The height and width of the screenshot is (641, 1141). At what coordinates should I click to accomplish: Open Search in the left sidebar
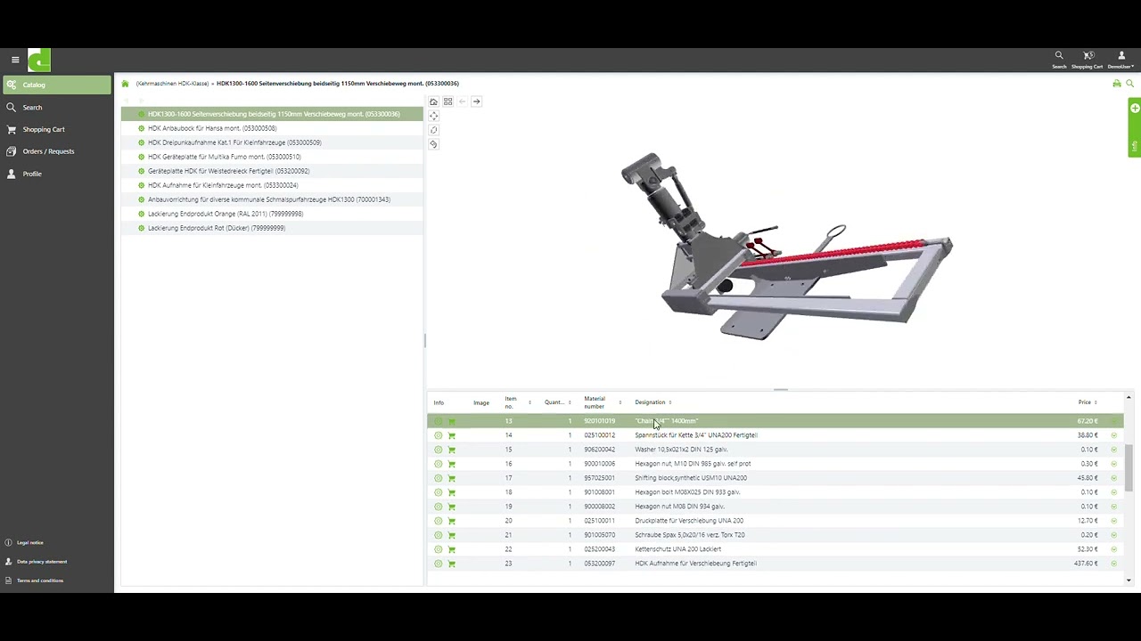57,107
